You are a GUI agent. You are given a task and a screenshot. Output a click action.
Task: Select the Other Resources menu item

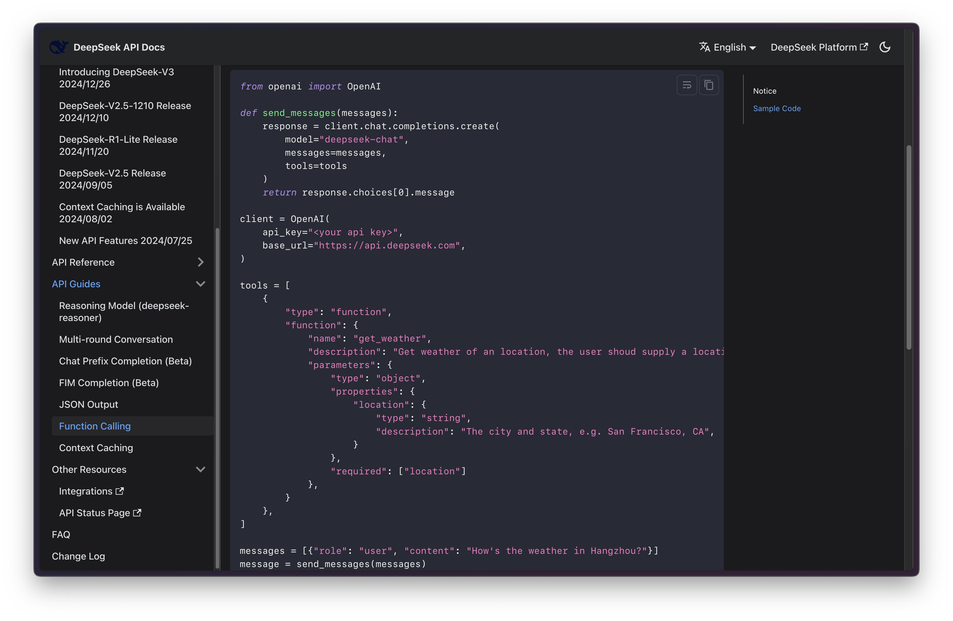pyautogui.click(x=89, y=469)
